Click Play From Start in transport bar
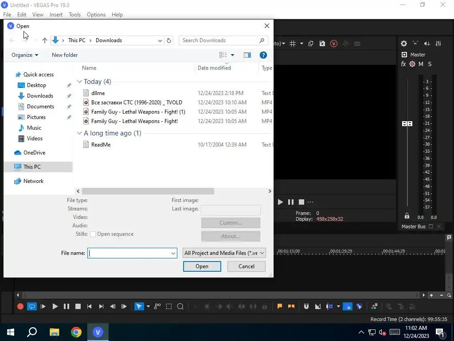Image resolution: width=454 pixels, height=341 pixels. point(43,306)
